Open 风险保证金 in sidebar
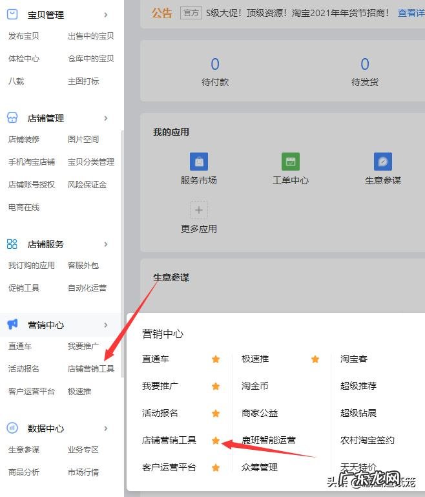The width and height of the screenshot is (425, 497). [x=87, y=184]
